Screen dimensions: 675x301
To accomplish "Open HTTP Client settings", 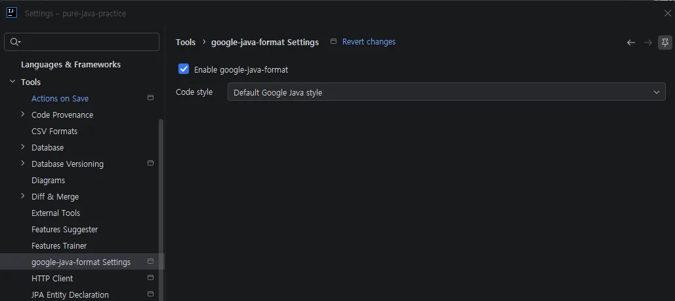I will click(52, 278).
